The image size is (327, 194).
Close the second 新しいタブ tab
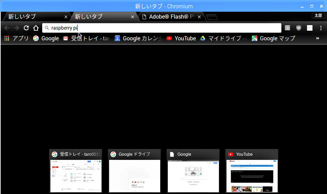(x=133, y=17)
